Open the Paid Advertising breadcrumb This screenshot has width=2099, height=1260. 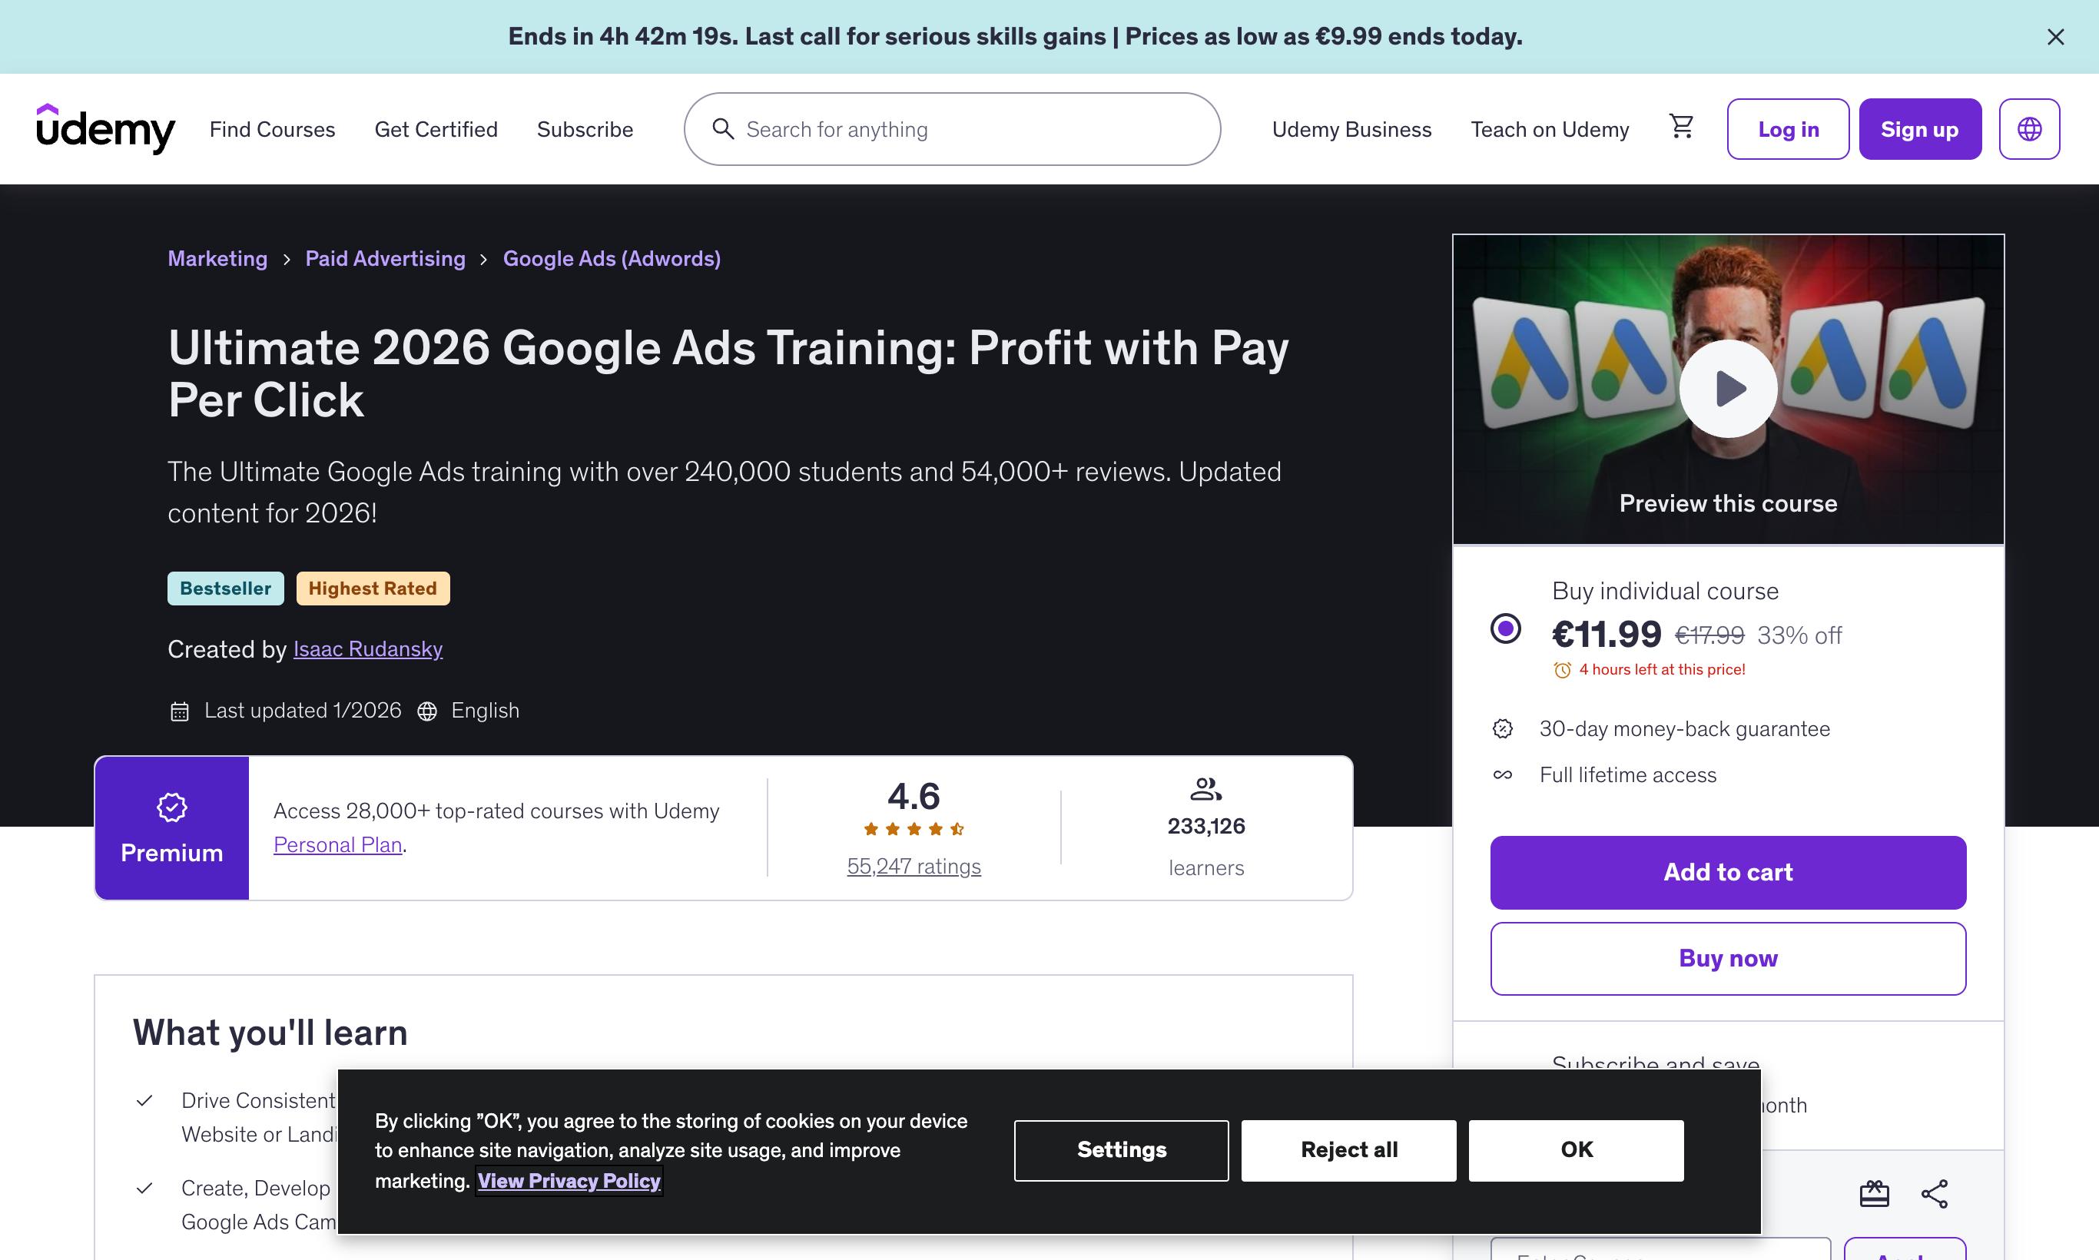click(386, 258)
